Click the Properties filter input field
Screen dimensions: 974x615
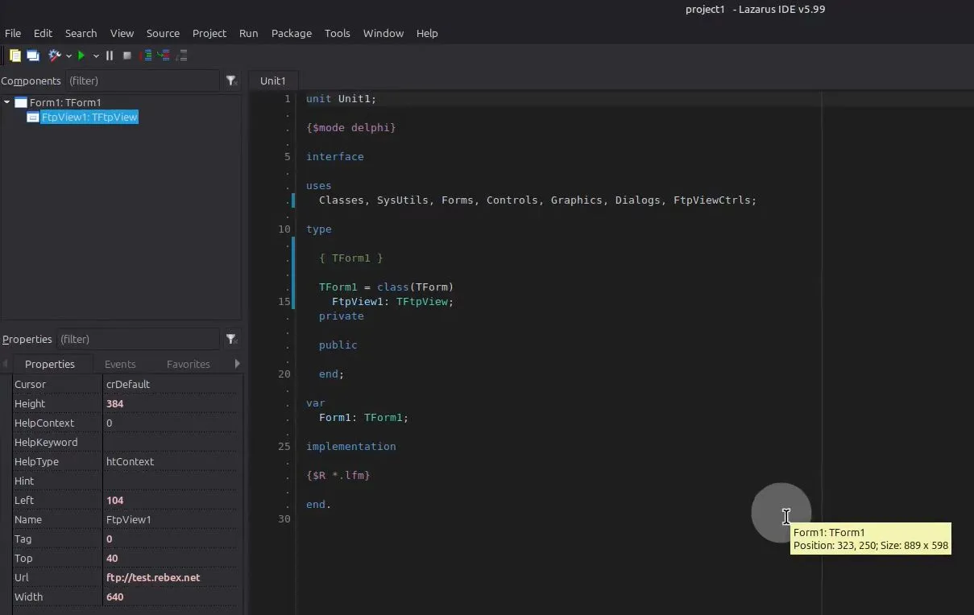click(x=137, y=339)
